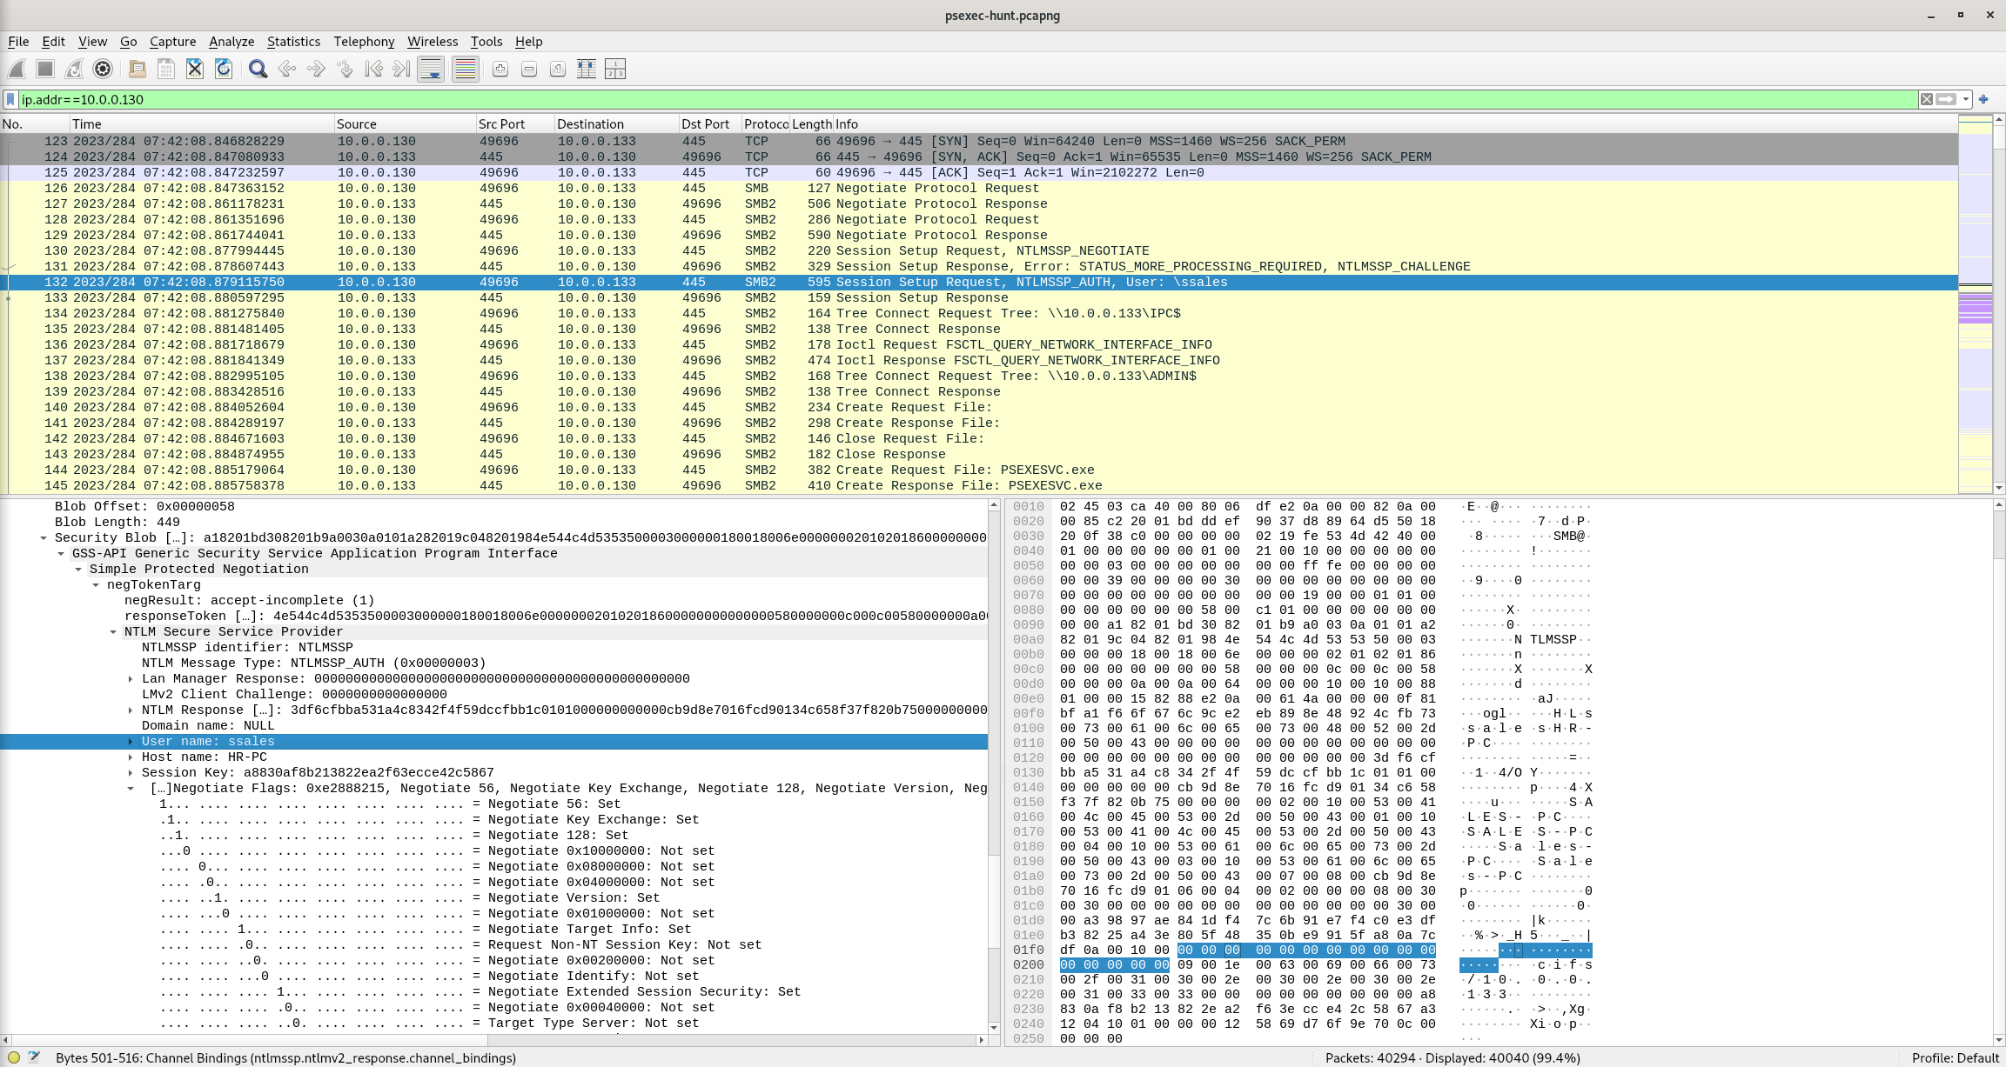Open the Tools menu
The height and width of the screenshot is (1067, 2006).
click(486, 41)
